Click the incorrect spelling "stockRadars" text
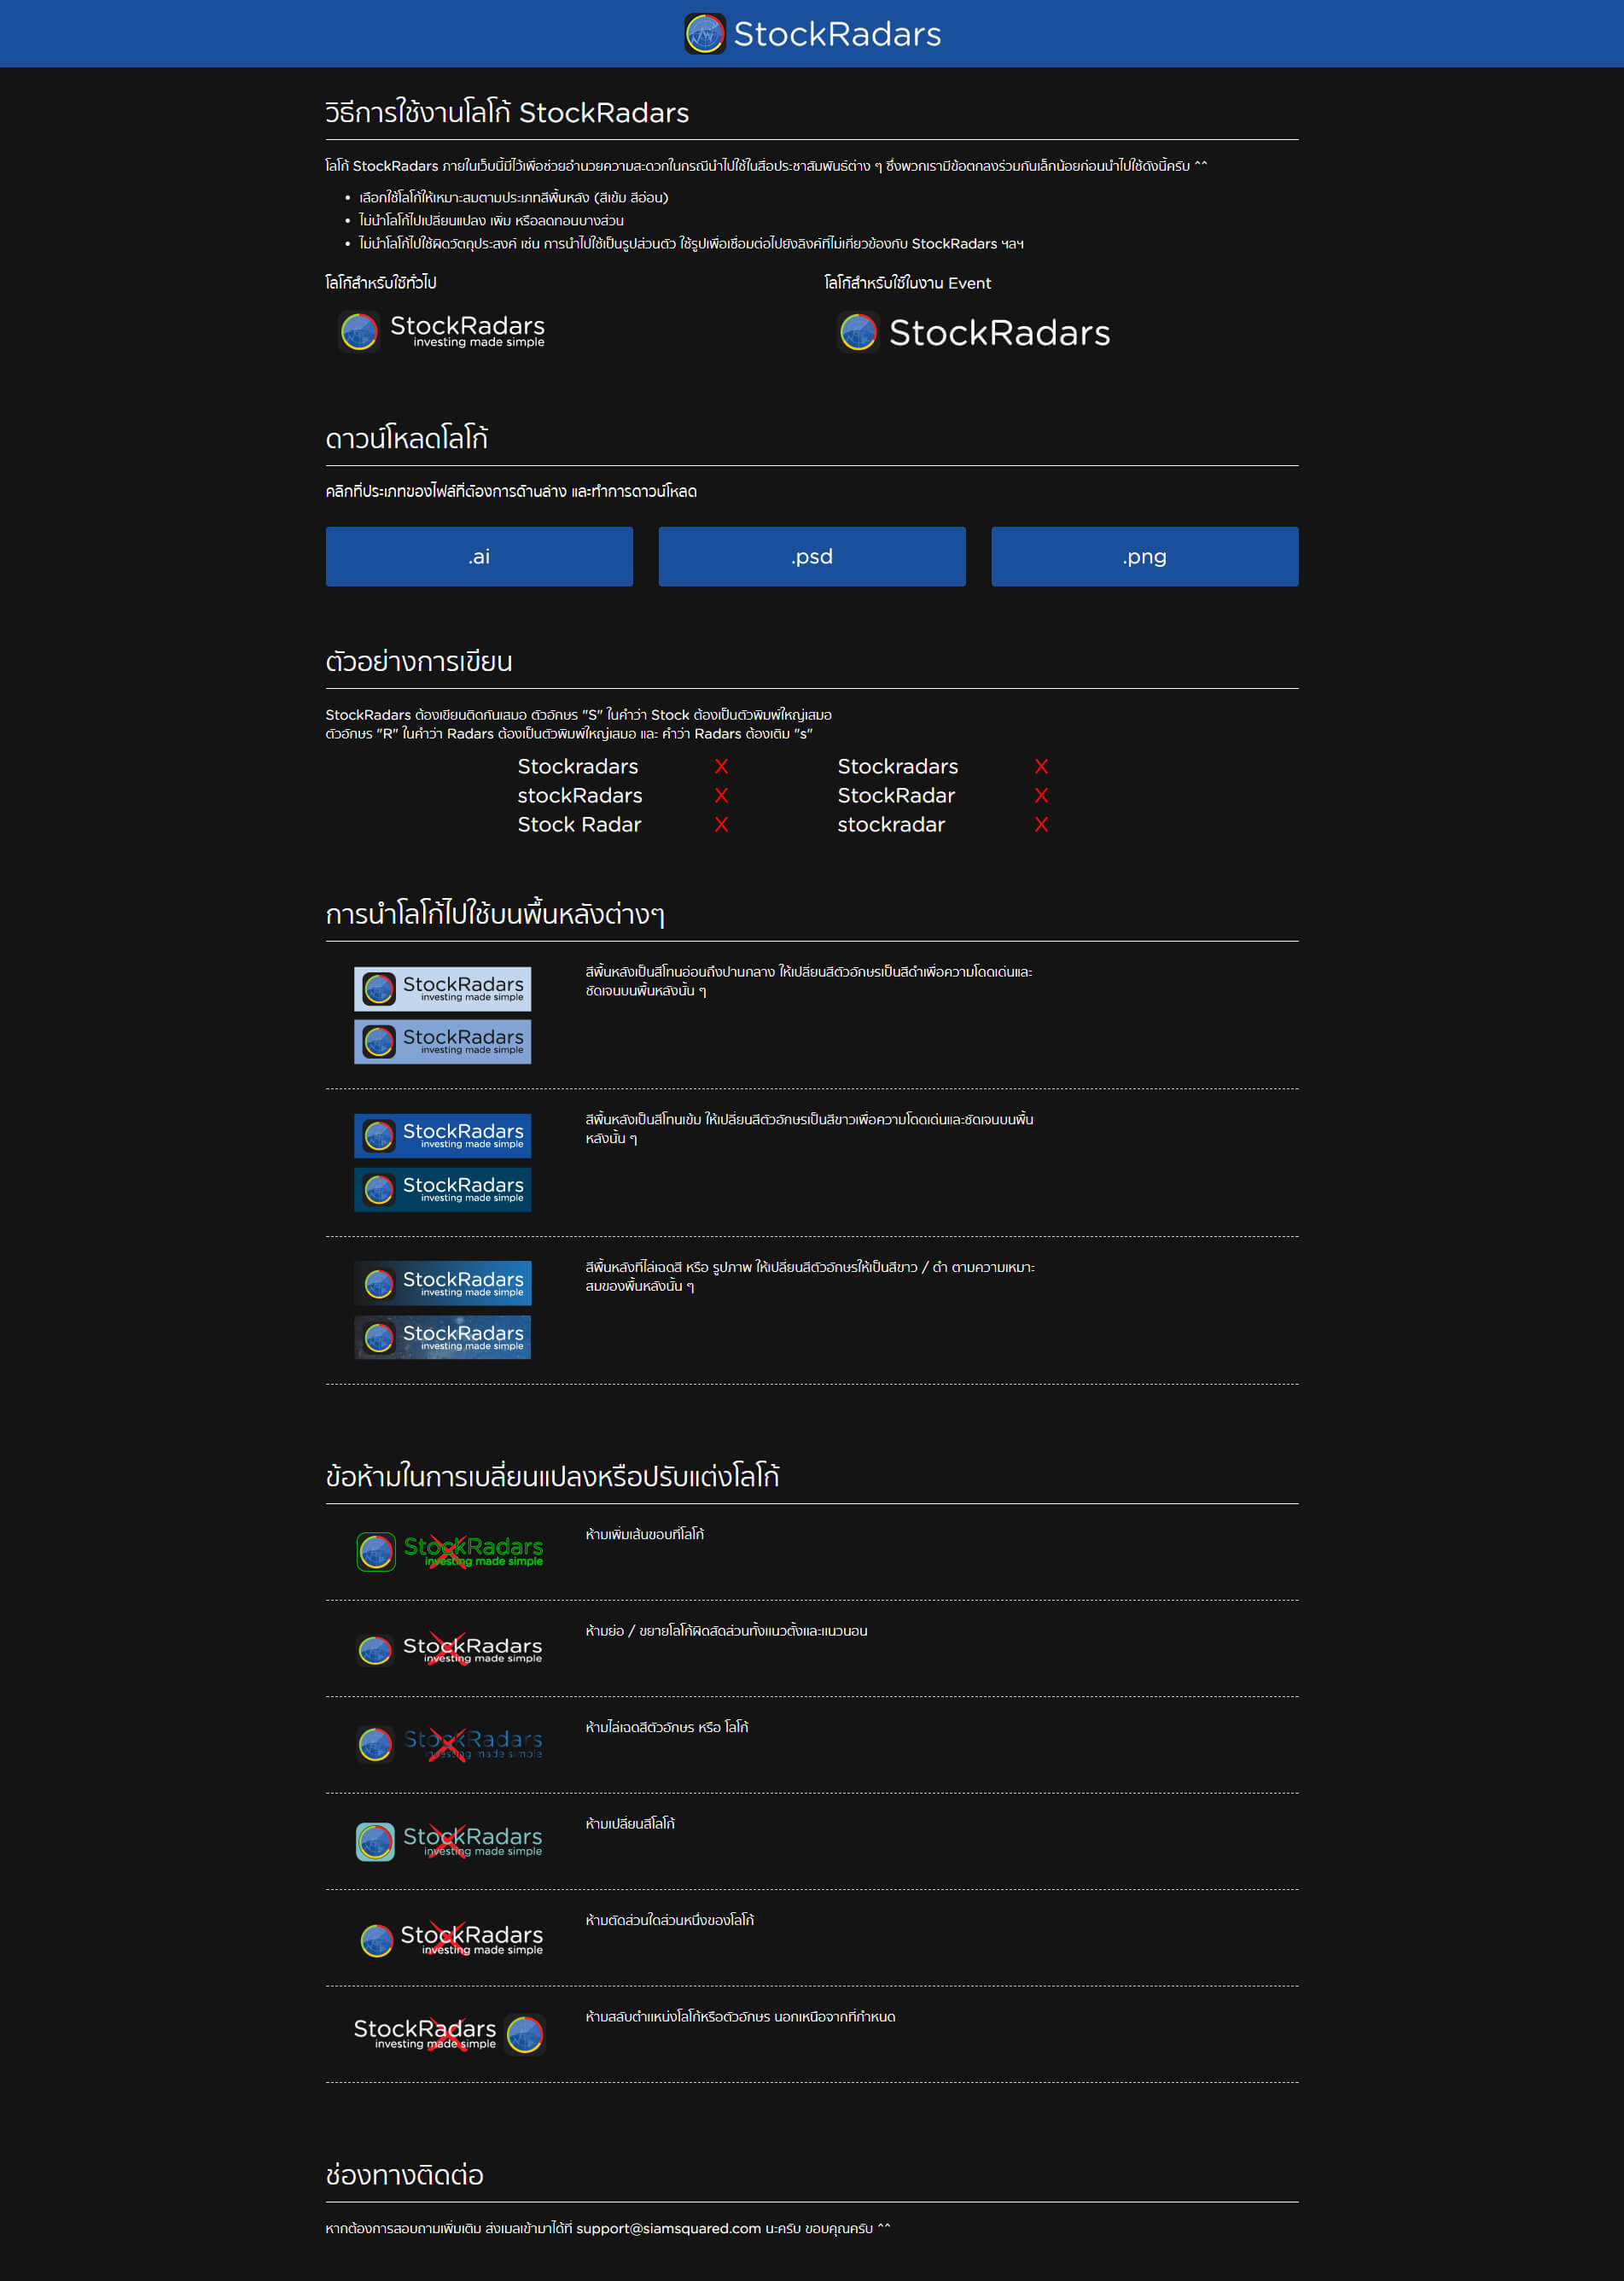 [580, 796]
